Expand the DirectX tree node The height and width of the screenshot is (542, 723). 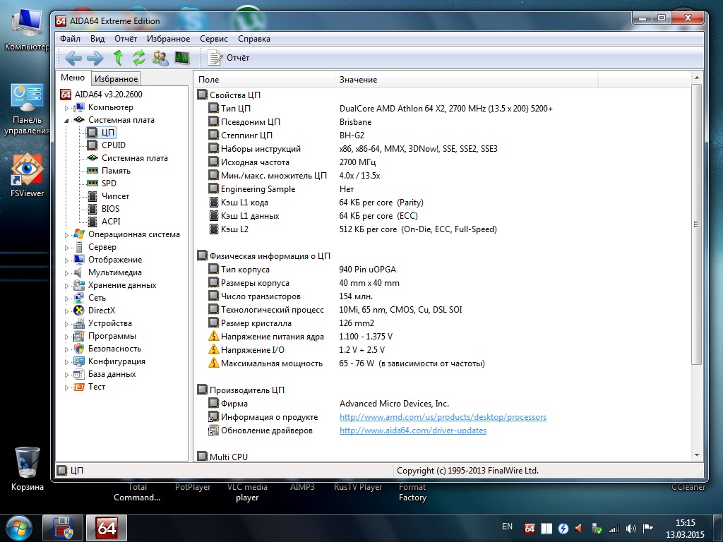coord(66,311)
